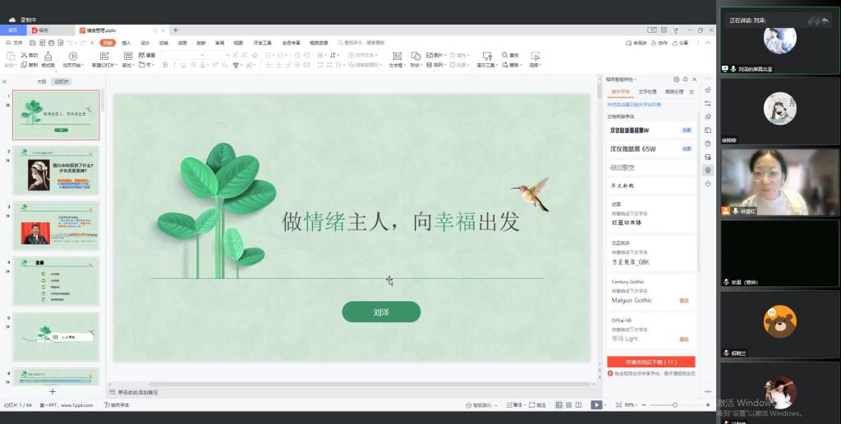
Task: Open the Insert (插入) ribbon tab
Action: click(126, 43)
